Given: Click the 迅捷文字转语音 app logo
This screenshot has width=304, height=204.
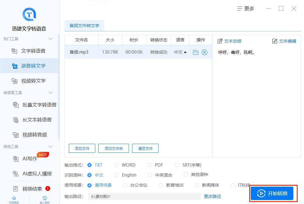Looking at the screenshot, I should (29, 14).
